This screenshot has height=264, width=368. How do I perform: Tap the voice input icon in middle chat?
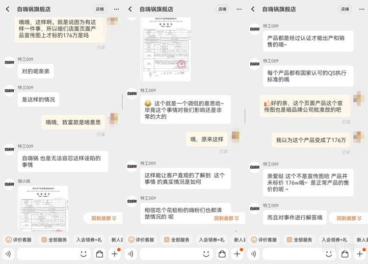pos(131,254)
